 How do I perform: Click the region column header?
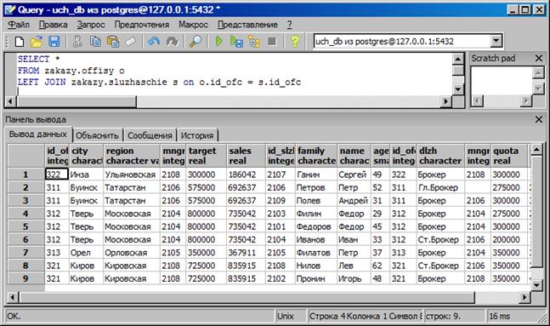132,156
